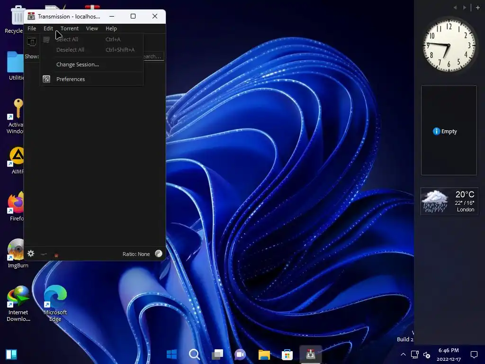Click the Transmission taskbar icon

311,354
